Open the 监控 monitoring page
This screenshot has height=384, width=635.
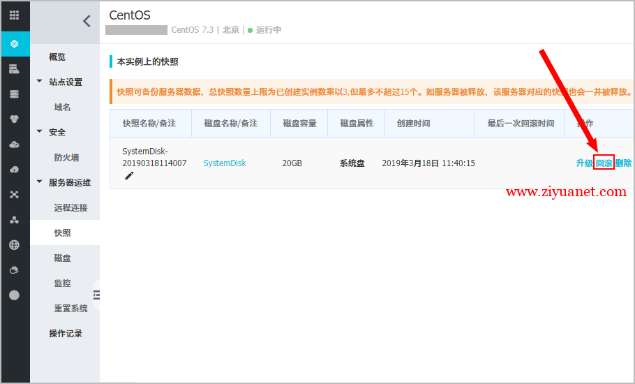(x=62, y=283)
